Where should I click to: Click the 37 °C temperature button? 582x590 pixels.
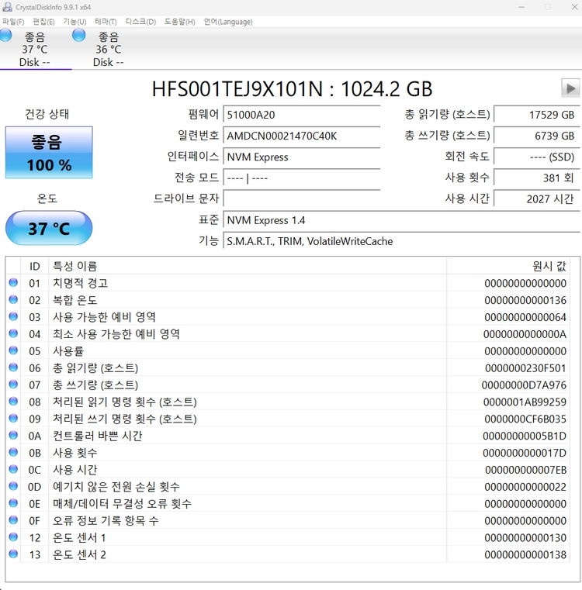pyautogui.click(x=49, y=228)
